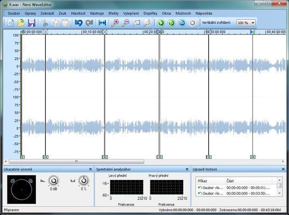
Task: Open the Efekty menu
Action: pyautogui.click(x=113, y=13)
